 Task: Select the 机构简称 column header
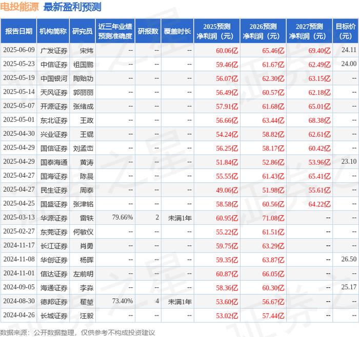click(x=53, y=31)
